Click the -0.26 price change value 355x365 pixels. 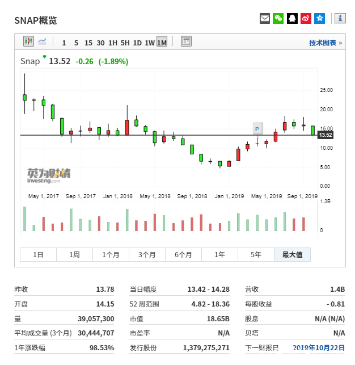[x=84, y=61]
